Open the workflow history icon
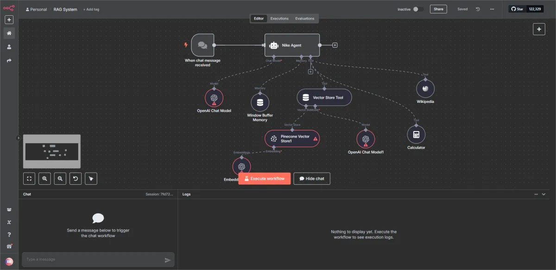 click(x=478, y=9)
